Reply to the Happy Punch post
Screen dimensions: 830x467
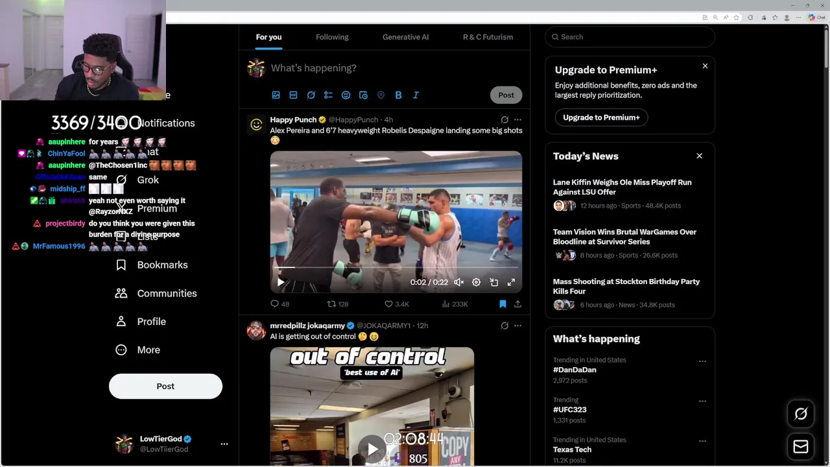tap(279, 304)
